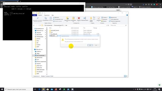Screen dimensions: 162x91
Task: Click Edit (Изменить) in the ribbon Open group
Action: tap(104, 19)
